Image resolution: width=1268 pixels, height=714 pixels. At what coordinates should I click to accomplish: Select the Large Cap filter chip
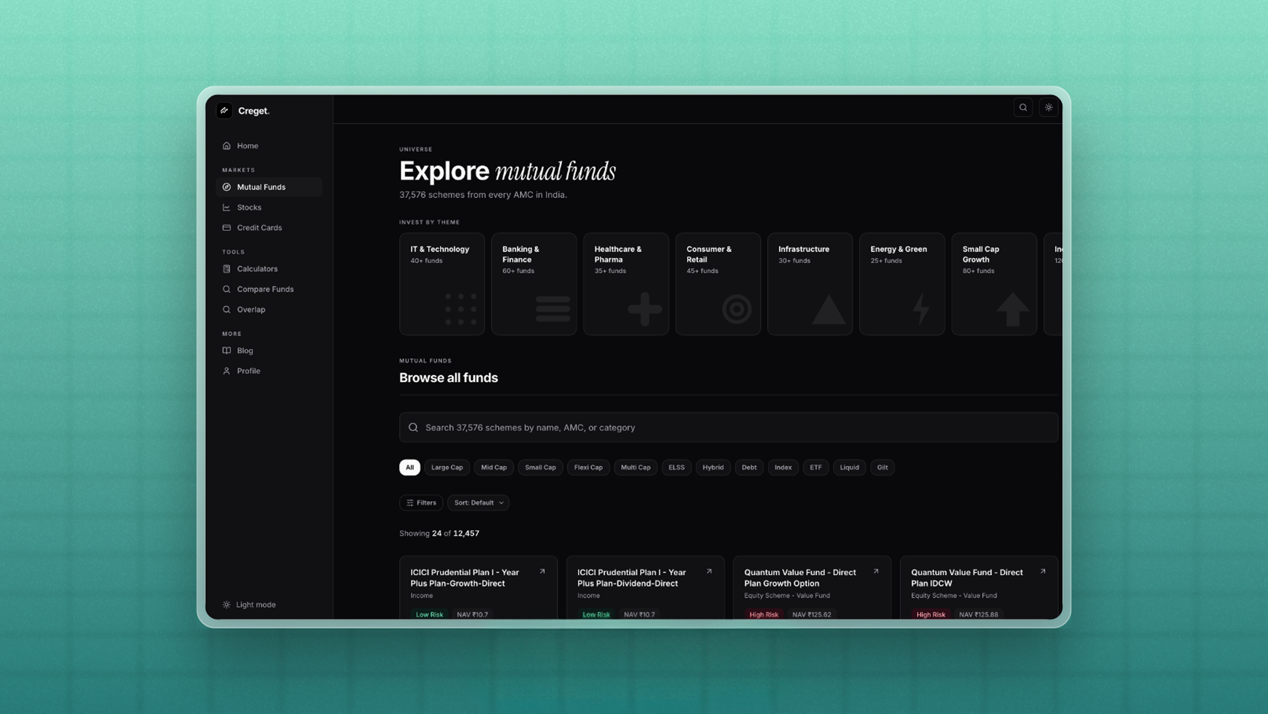point(446,467)
